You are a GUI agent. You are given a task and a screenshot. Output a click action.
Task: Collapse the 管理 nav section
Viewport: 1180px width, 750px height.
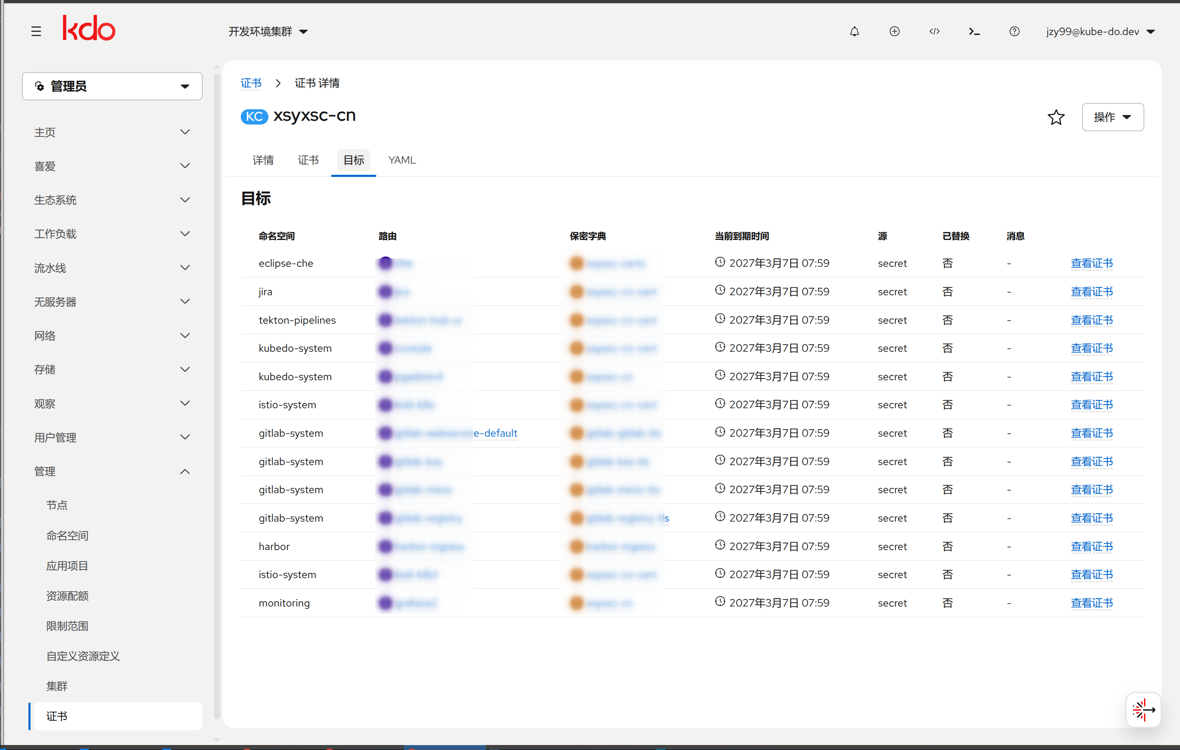(x=112, y=471)
